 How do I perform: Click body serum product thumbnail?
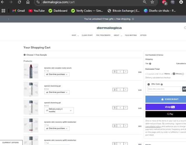31,71
